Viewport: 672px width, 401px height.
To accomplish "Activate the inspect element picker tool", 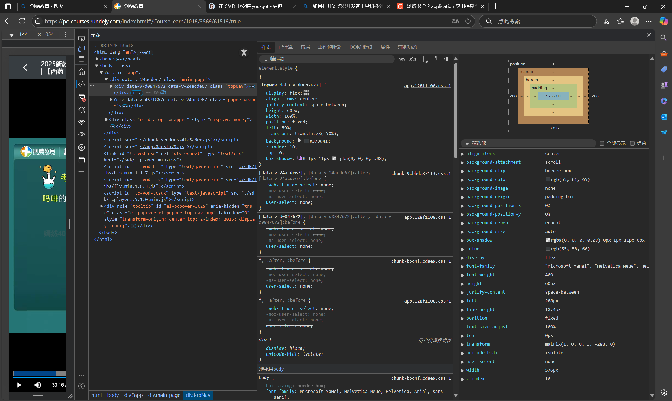I will click(x=81, y=39).
